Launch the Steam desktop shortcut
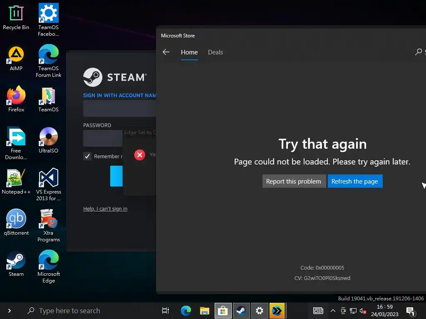 point(16,264)
